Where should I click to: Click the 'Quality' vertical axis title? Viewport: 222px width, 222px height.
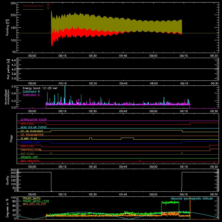pos(7,180)
